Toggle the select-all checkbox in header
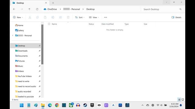 coord(49,24)
